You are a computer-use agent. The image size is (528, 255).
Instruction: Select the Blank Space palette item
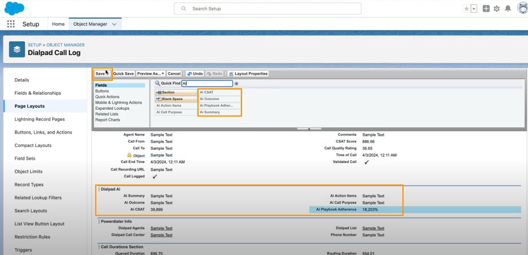click(x=176, y=99)
